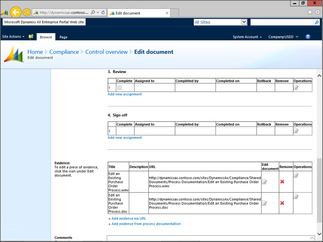The image size is (323, 242).
Task: Open the All Sites scope dropdown
Action: [244, 22]
